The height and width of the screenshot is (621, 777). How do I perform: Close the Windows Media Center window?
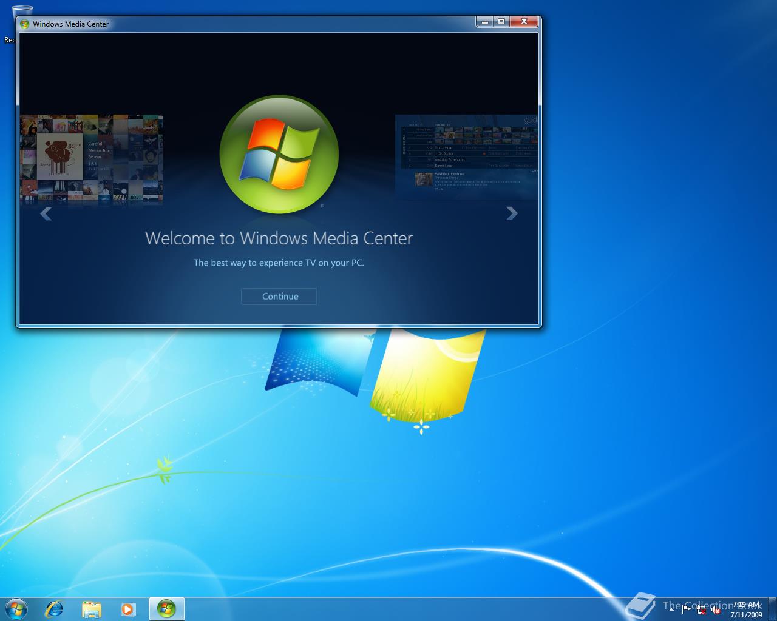pos(524,22)
